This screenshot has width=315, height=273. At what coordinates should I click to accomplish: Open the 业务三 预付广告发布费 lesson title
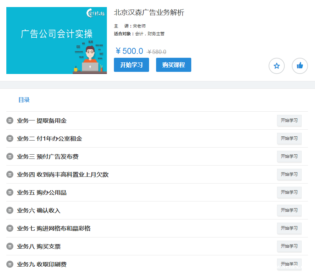point(47,157)
